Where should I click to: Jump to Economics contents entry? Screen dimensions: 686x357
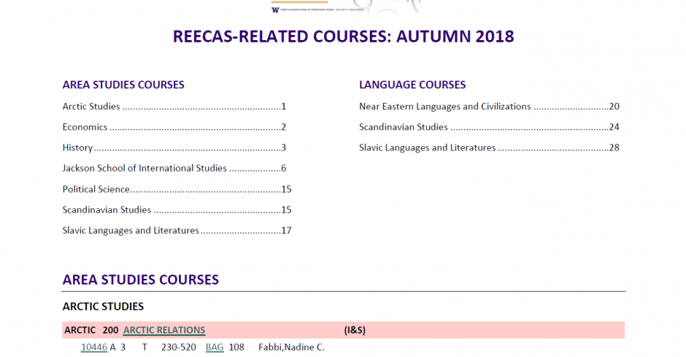(174, 127)
